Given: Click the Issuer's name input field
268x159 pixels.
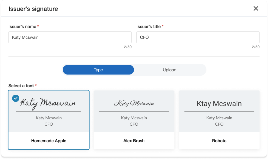Looking at the screenshot, I should coord(70,37).
